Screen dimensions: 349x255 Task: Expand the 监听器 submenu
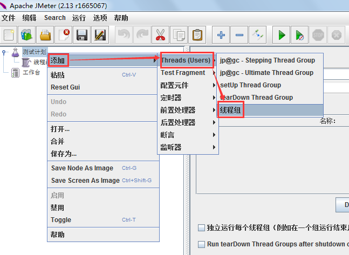click(188, 147)
